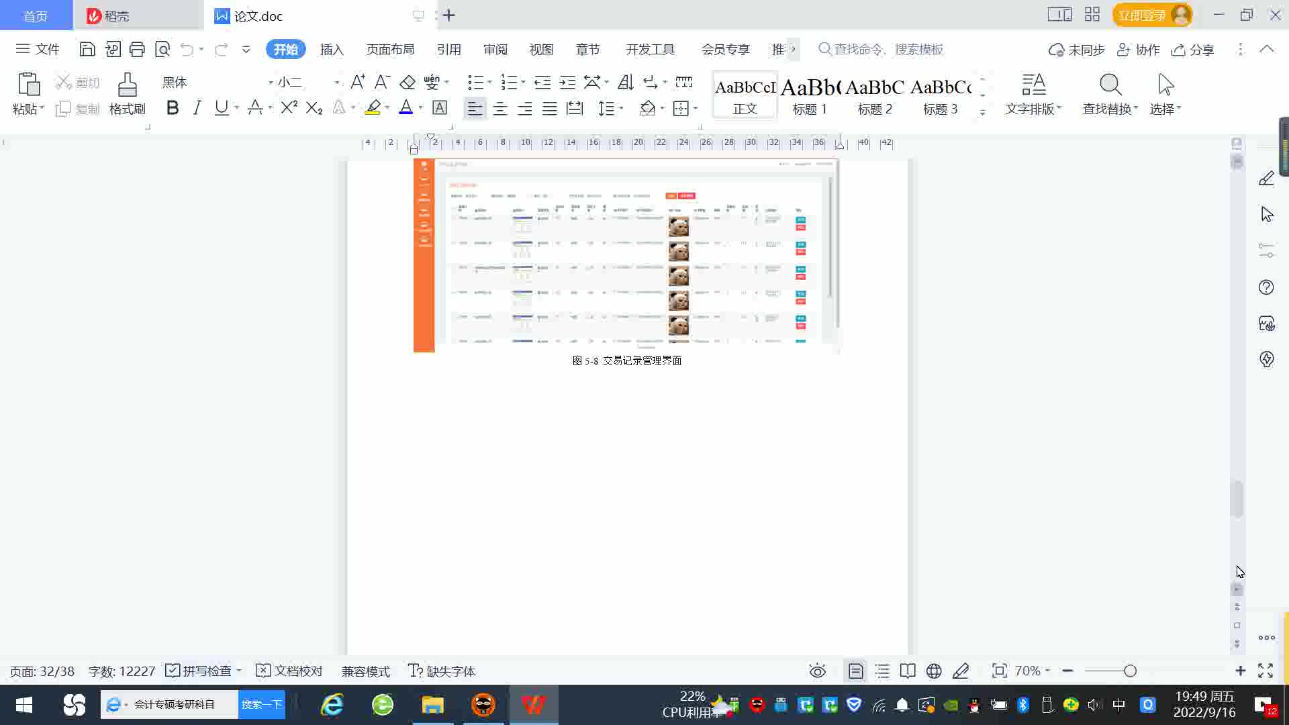The height and width of the screenshot is (725, 1289).
Task: Click increase font size icon
Action: point(357,82)
